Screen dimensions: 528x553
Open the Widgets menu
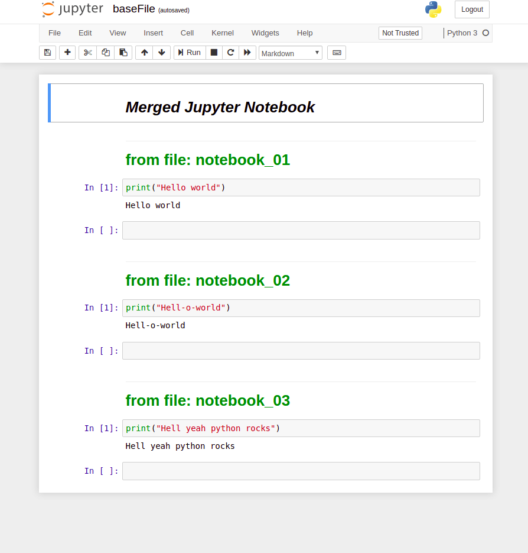pos(265,33)
